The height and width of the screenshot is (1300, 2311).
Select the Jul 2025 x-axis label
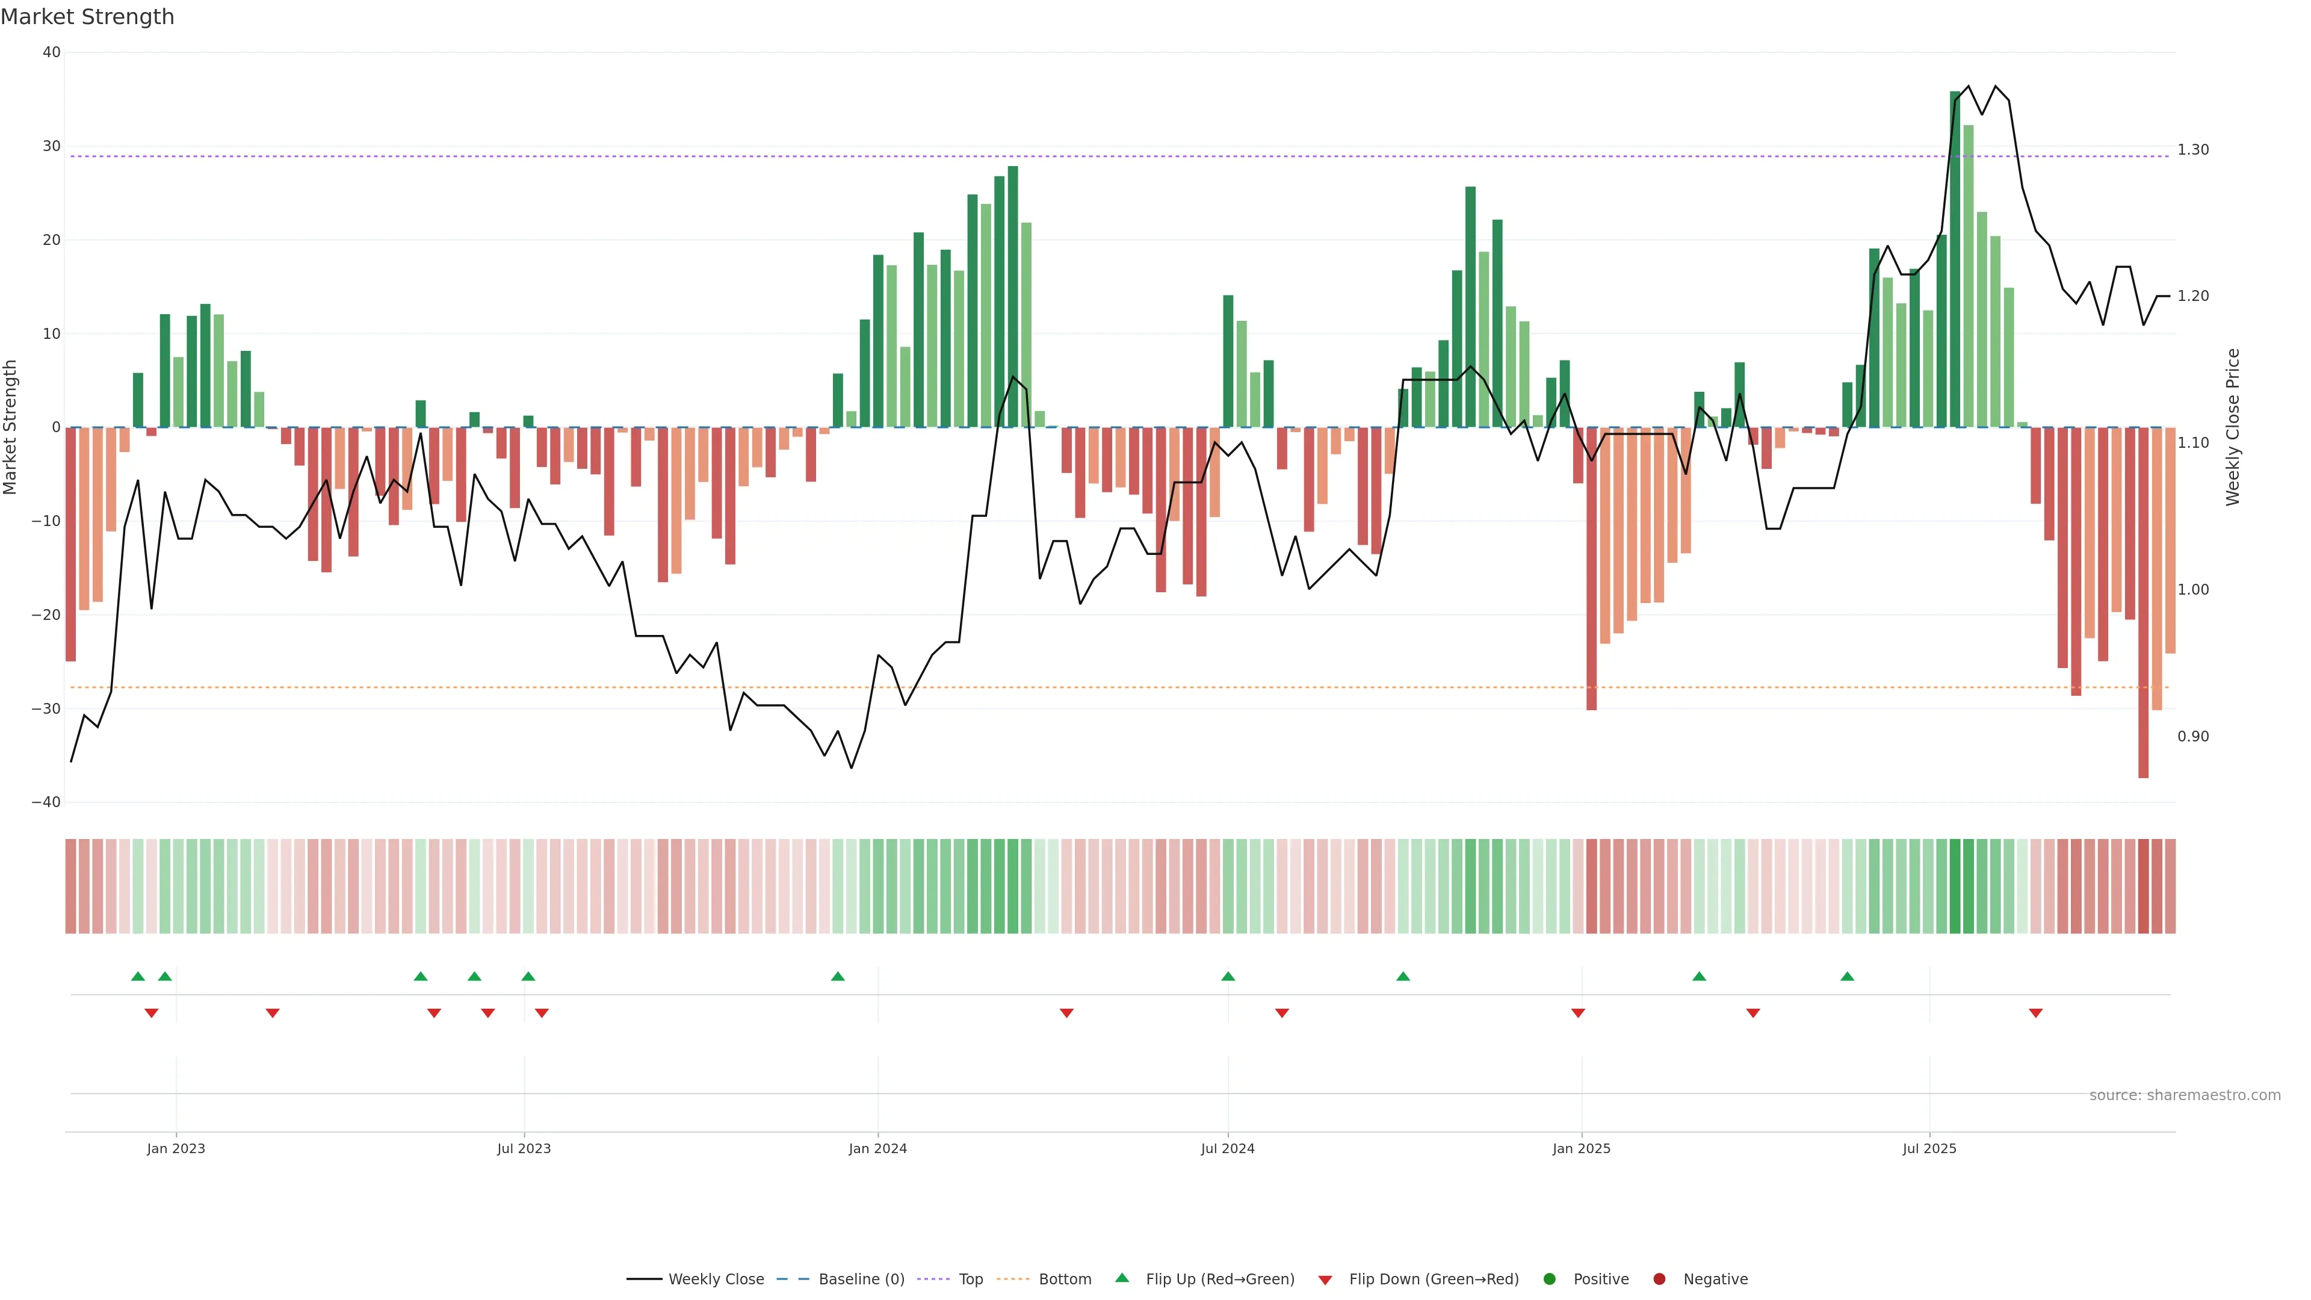click(1929, 1148)
